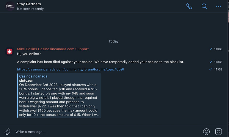This screenshot has height=137, width=229.
Task: Click the blacklist complaint message text
Action: coord(101,62)
